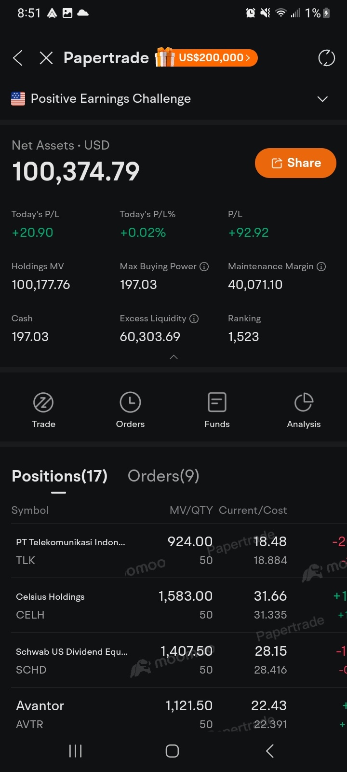347x772 pixels.
Task: Open the Funds page
Action: [x=217, y=410]
